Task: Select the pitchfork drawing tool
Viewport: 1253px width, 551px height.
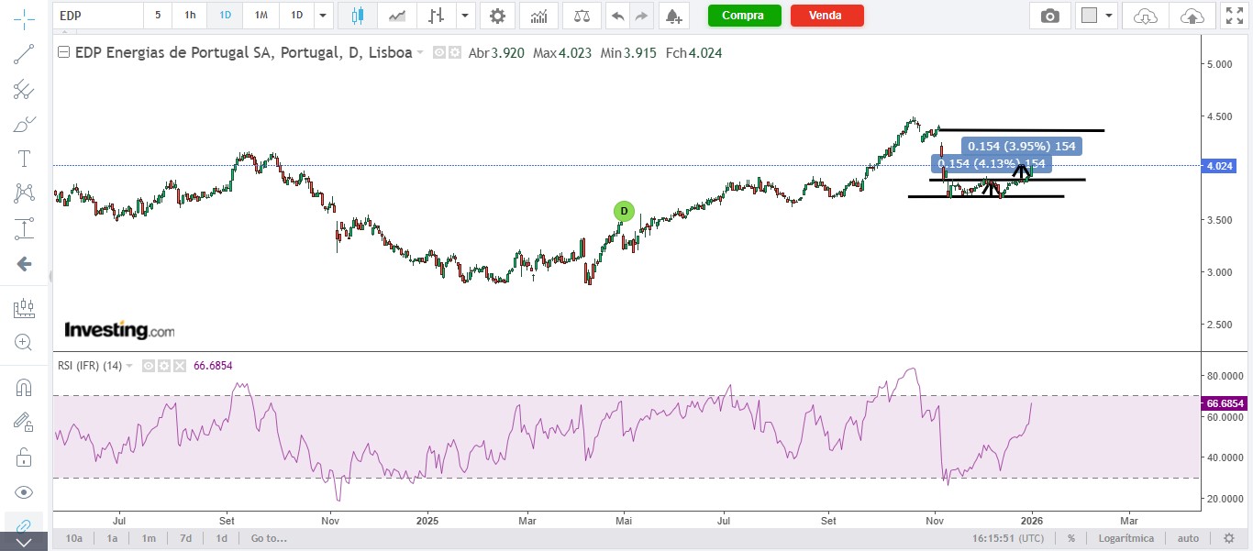Action: coord(25,89)
